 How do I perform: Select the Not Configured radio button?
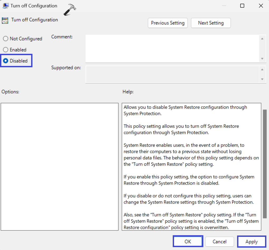(x=6, y=39)
